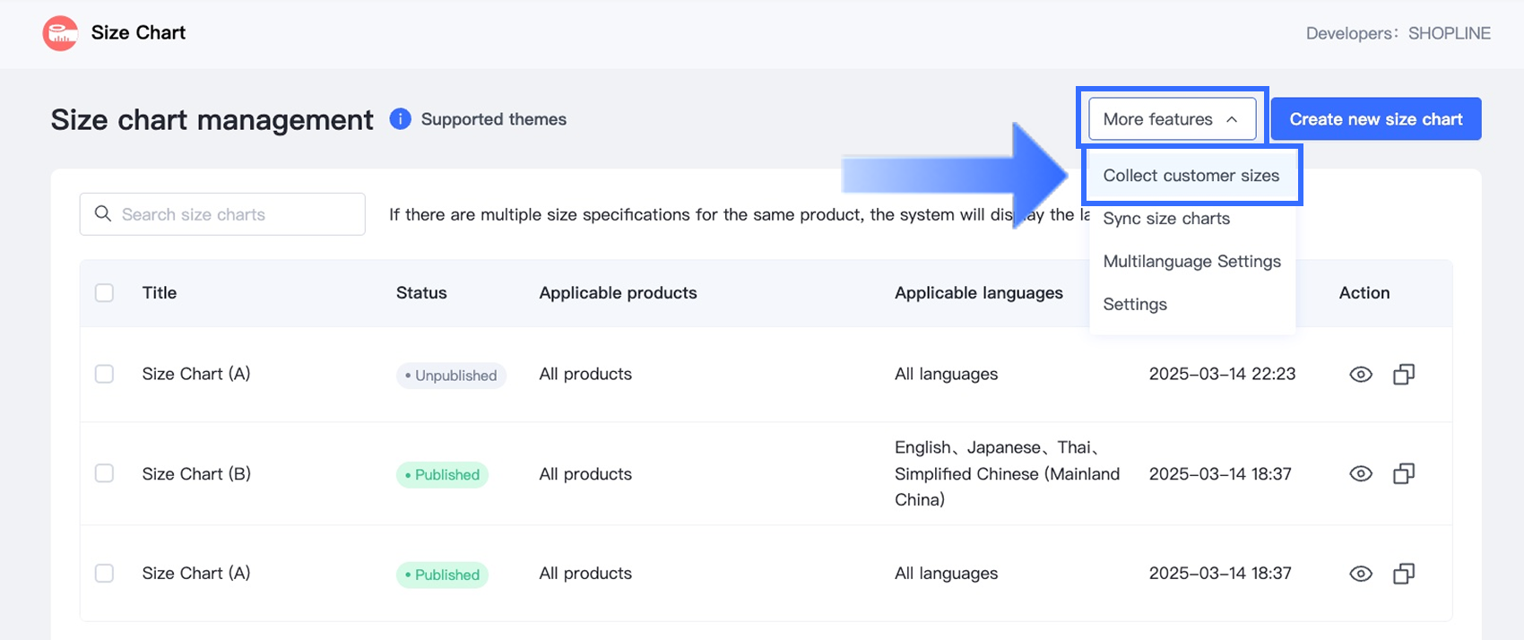Click Create new size chart button
This screenshot has width=1524, height=640.
tap(1375, 119)
